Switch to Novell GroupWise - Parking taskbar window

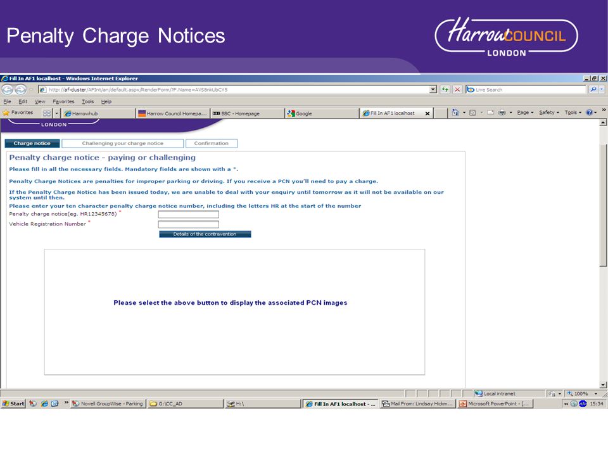click(108, 403)
